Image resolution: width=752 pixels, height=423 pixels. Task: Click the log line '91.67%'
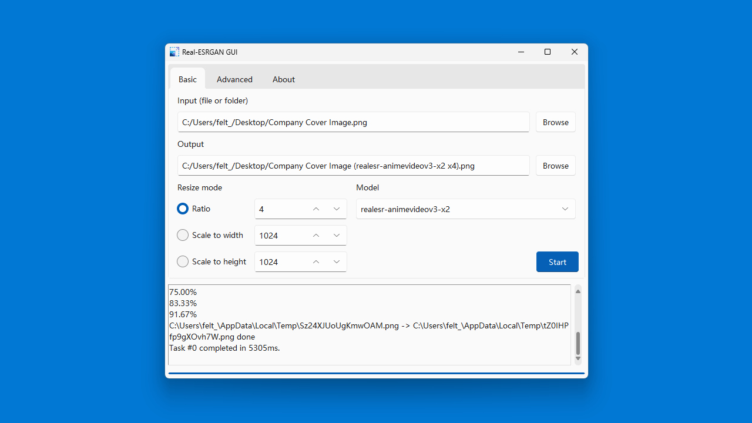tap(183, 314)
